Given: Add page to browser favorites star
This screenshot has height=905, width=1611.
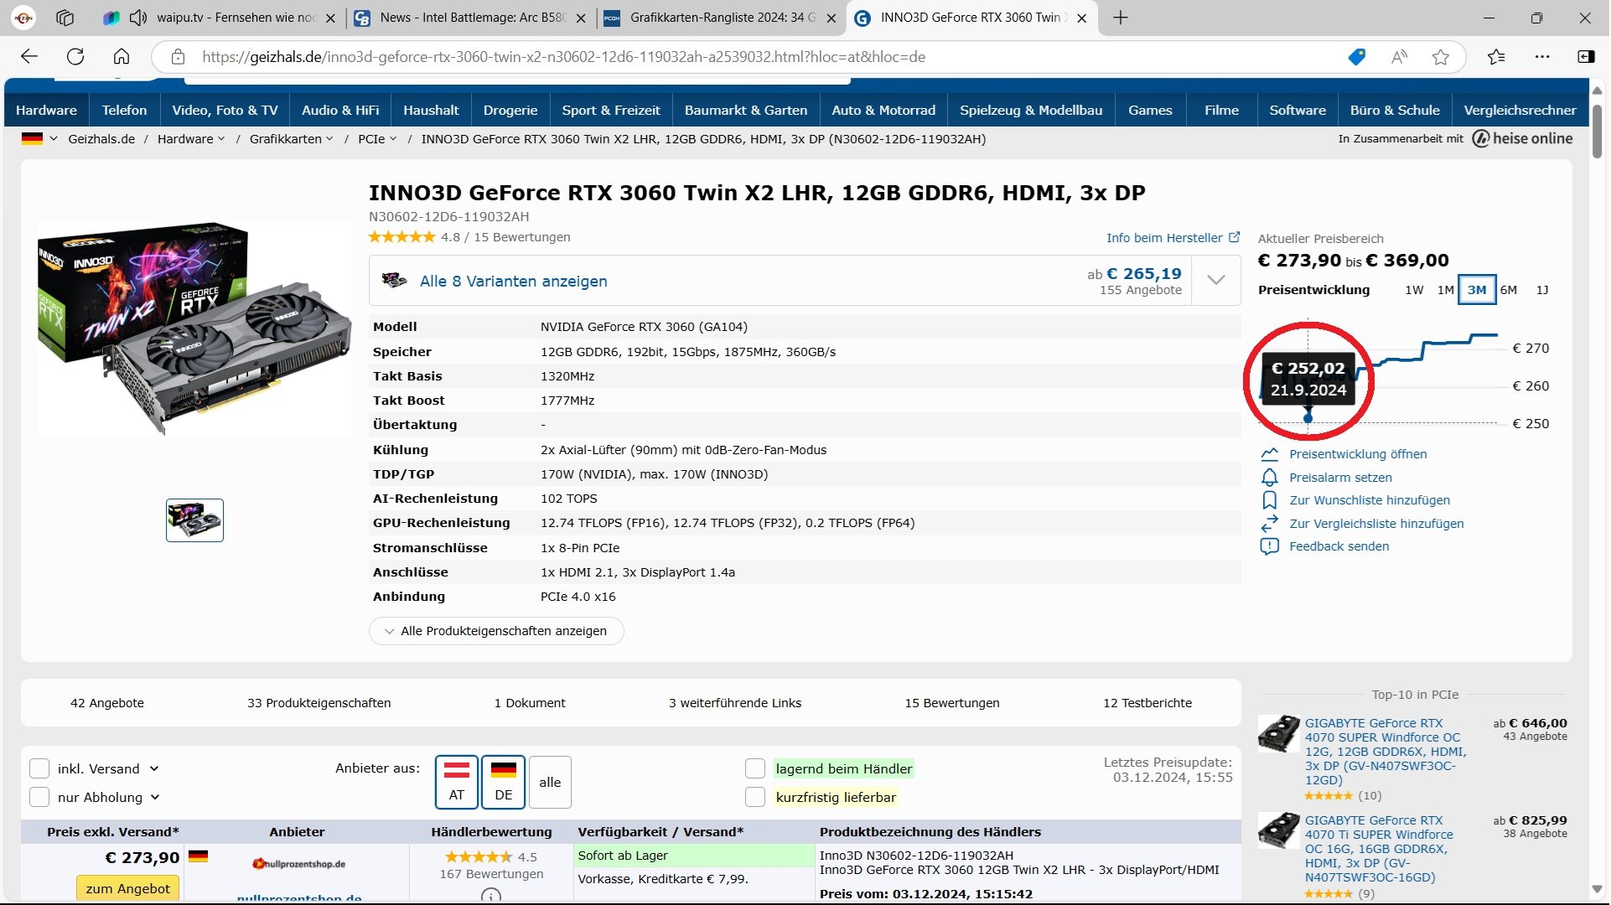Looking at the screenshot, I should (1443, 57).
